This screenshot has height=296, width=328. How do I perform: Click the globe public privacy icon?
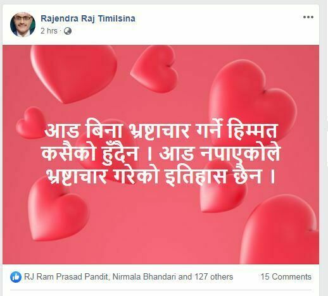[68, 31]
